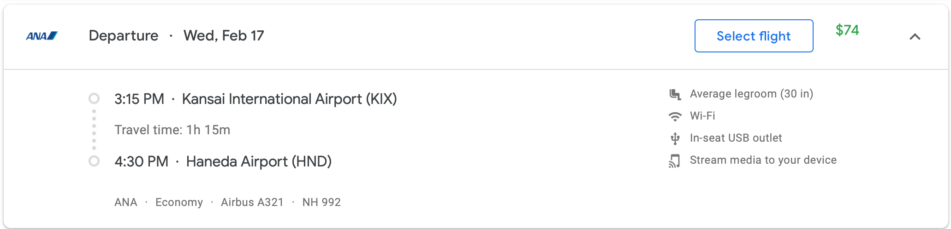Click the arrival stop circle at HND
The image size is (951, 229).
(x=94, y=161)
